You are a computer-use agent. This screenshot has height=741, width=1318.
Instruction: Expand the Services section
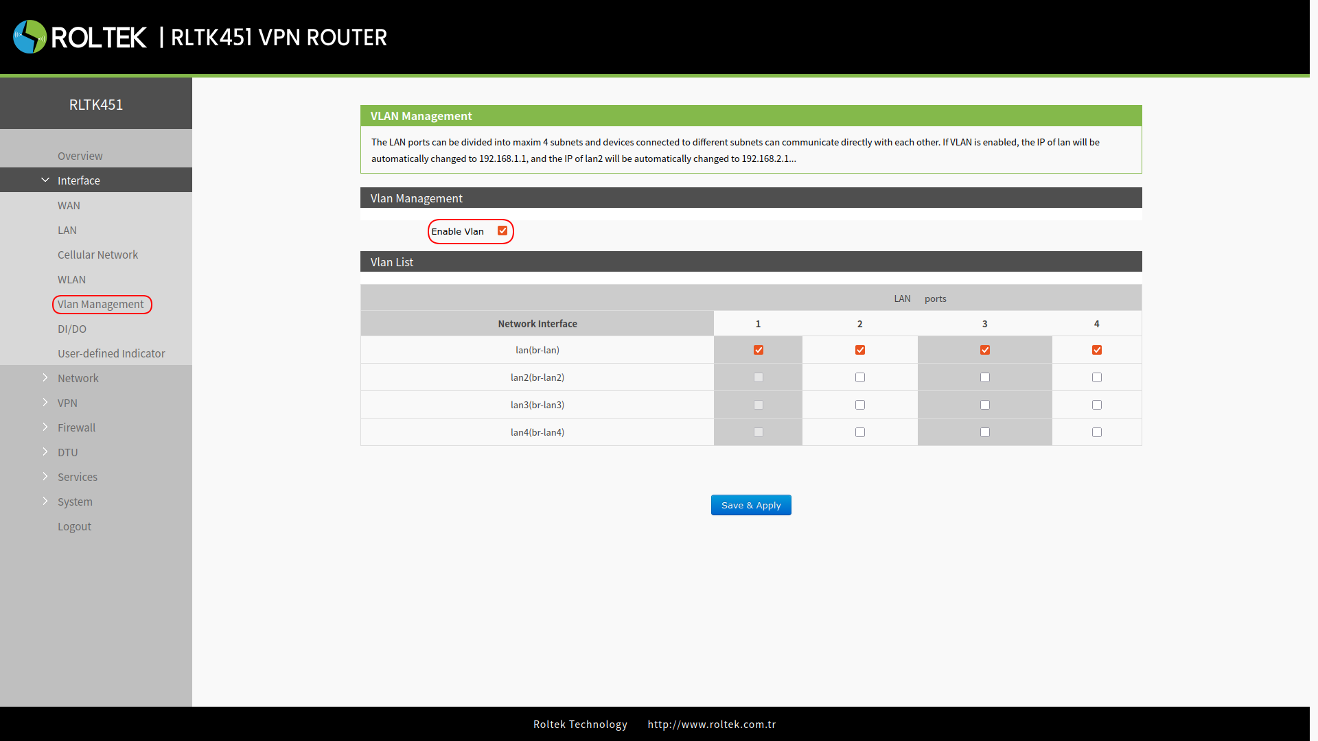click(x=77, y=477)
